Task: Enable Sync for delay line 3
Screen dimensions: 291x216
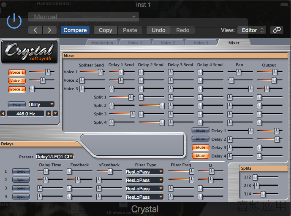Action: (x=21, y=188)
